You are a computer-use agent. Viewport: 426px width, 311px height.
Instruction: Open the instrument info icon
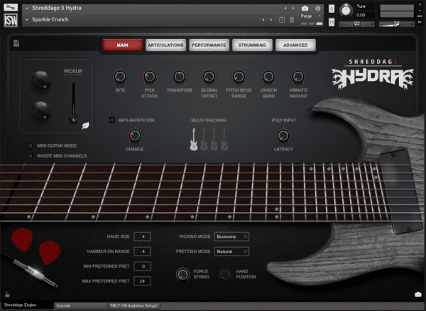click(x=318, y=9)
